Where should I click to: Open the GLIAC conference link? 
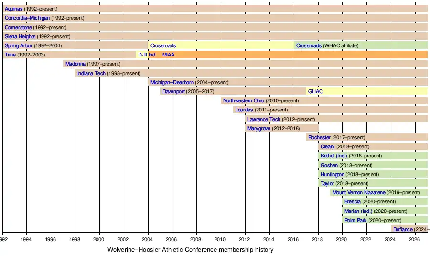[x=315, y=92]
